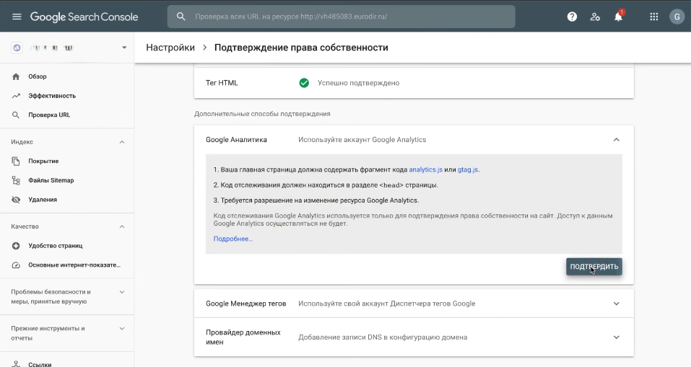Follow the Подробнее link
The image size is (691, 367).
point(232,239)
